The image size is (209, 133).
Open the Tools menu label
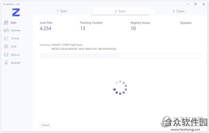14,47
